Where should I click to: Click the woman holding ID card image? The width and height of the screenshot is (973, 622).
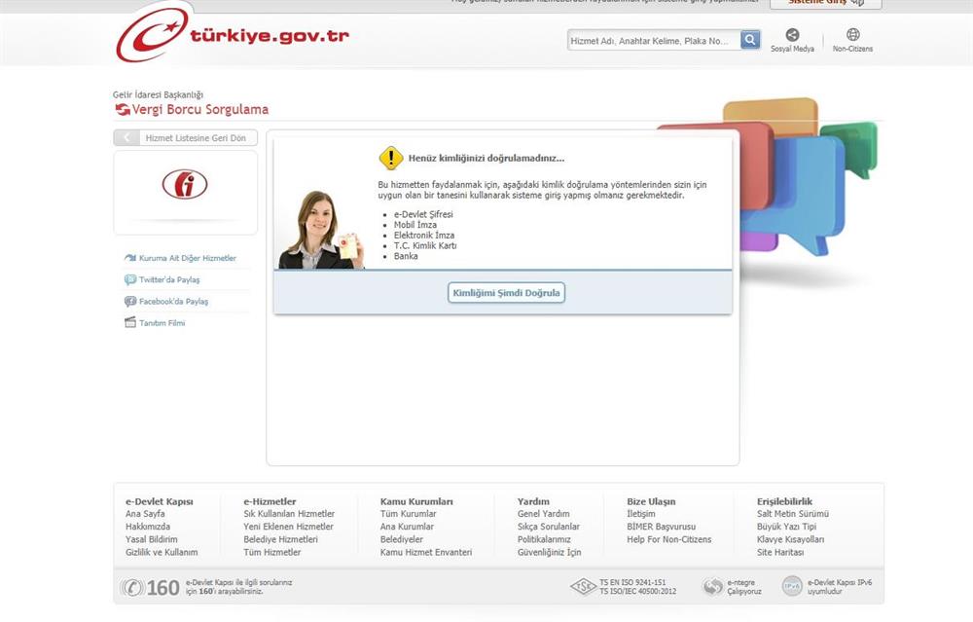pos(321,231)
